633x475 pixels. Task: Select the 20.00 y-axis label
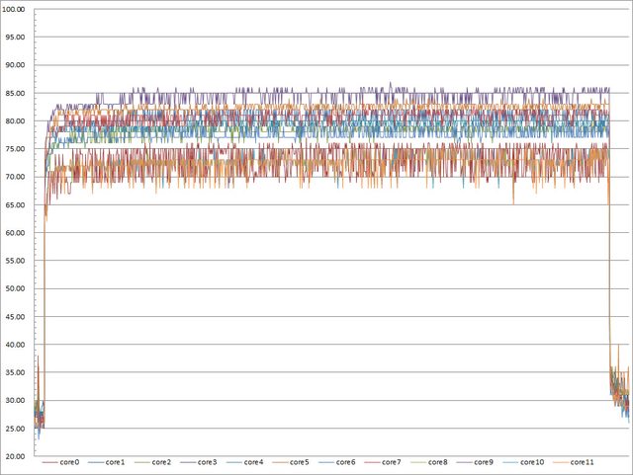pos(16,456)
